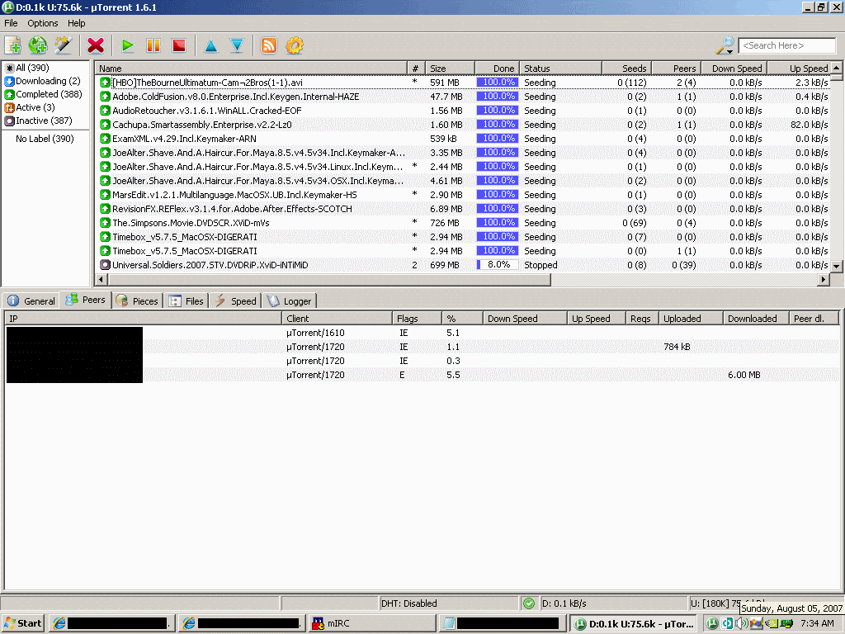Open the Windows Start menu
Screen dimensions: 845x634
coord(22,624)
